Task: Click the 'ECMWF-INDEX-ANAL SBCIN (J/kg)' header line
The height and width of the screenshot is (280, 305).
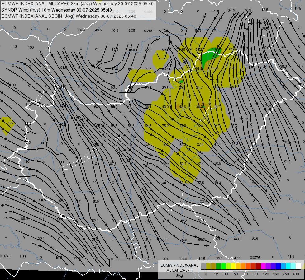Action: (x=38, y=16)
